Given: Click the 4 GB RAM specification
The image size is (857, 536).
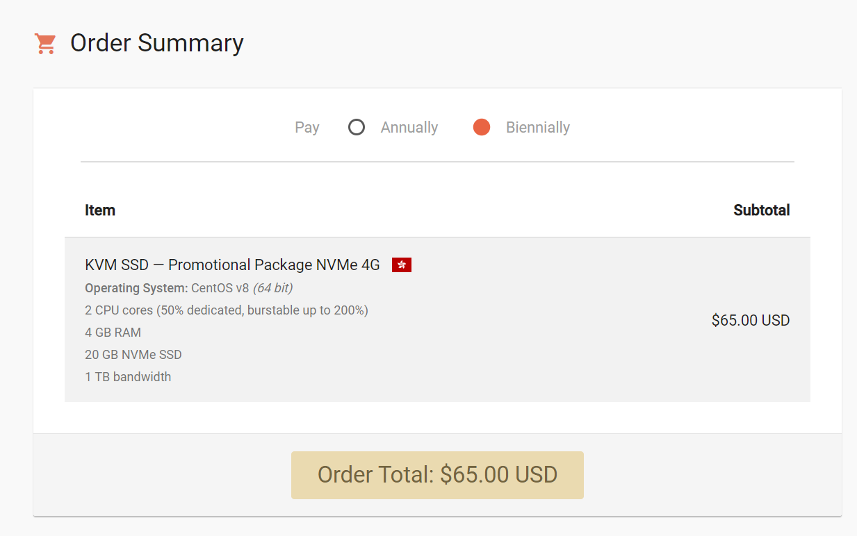Looking at the screenshot, I should [x=113, y=333].
